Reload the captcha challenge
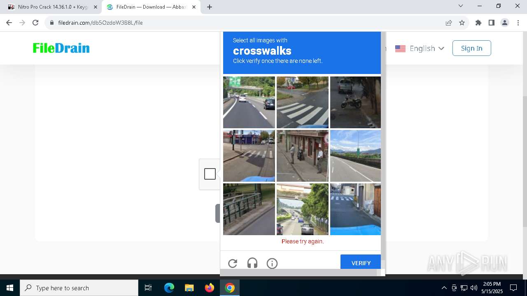527x296 pixels. click(233, 263)
